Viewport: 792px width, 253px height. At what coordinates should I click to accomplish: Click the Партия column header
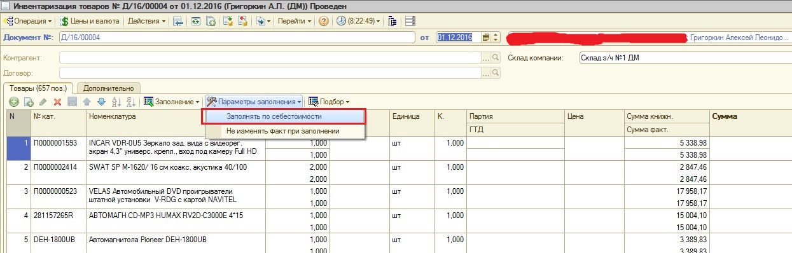click(x=515, y=117)
